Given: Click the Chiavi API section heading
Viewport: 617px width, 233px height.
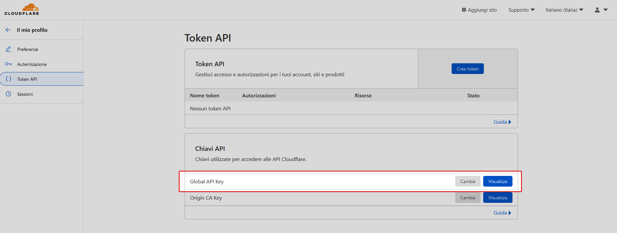Looking at the screenshot, I should pyautogui.click(x=210, y=149).
